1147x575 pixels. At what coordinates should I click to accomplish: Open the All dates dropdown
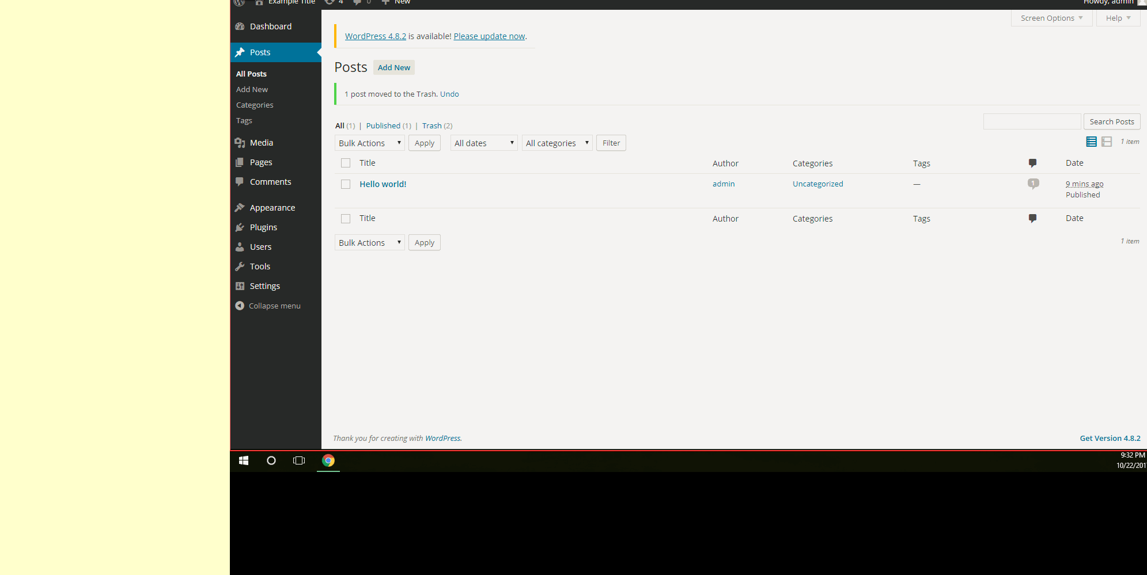click(484, 143)
